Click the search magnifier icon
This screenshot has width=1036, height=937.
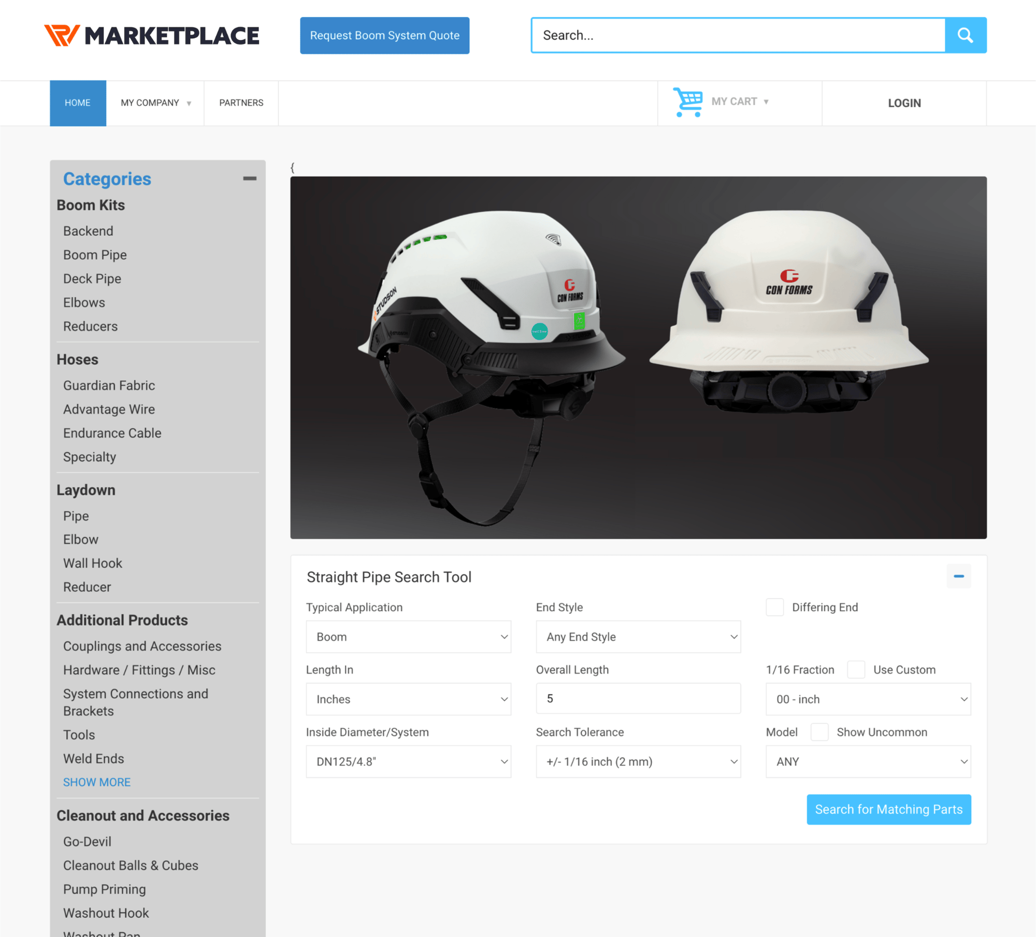click(965, 35)
